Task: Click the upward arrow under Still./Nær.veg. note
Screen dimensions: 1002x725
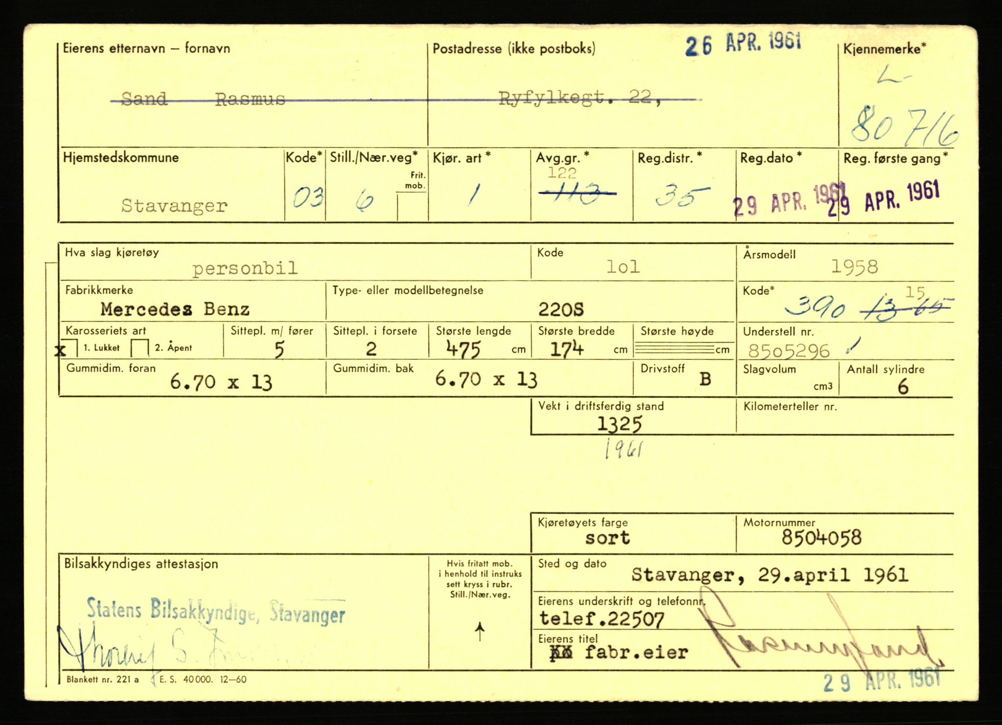Action: (x=480, y=631)
